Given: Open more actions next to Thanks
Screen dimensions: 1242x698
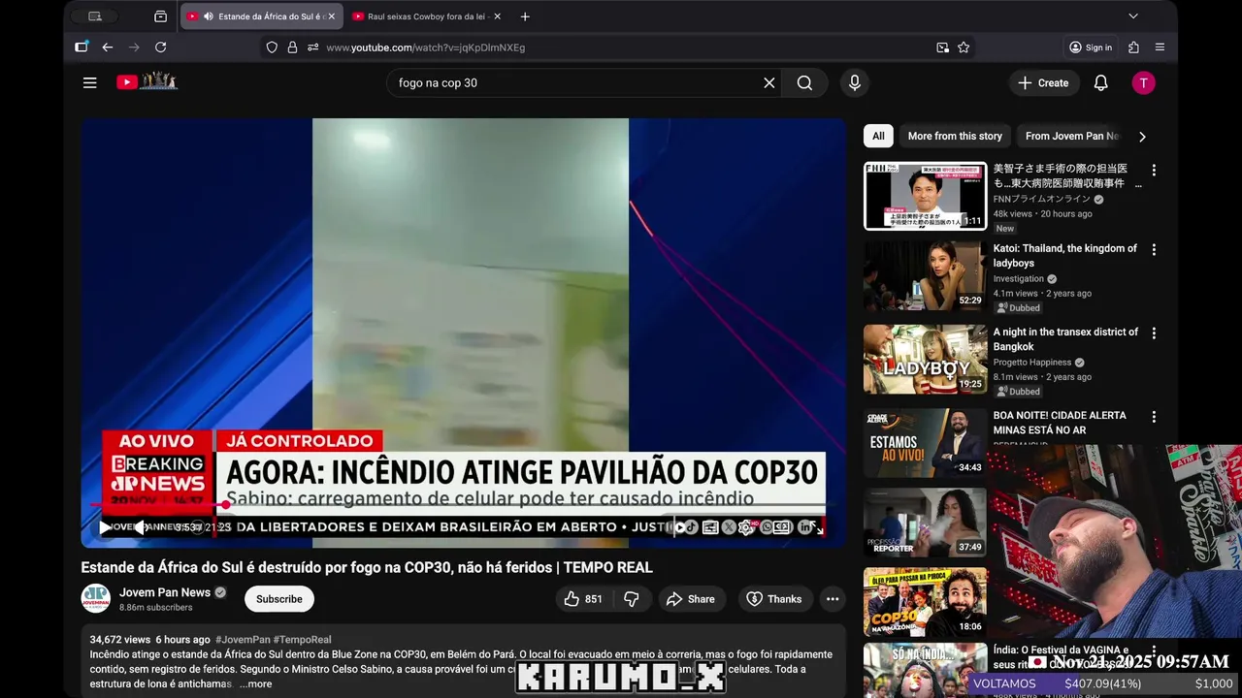Looking at the screenshot, I should [x=833, y=599].
